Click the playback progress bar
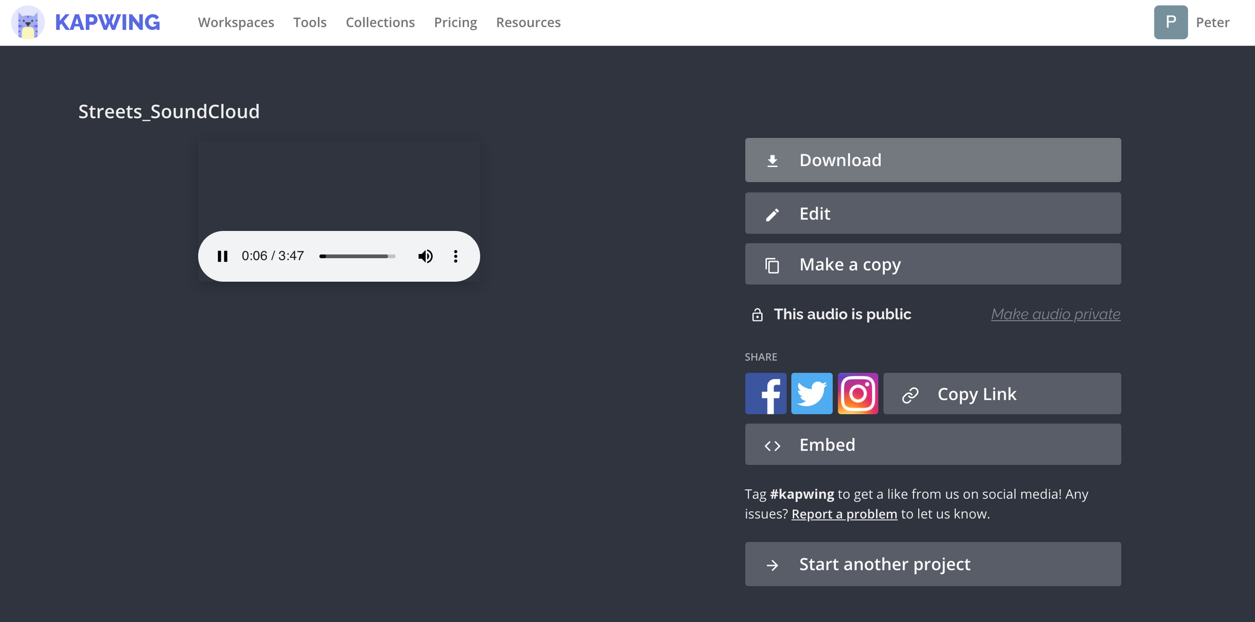1255x622 pixels. (x=357, y=256)
